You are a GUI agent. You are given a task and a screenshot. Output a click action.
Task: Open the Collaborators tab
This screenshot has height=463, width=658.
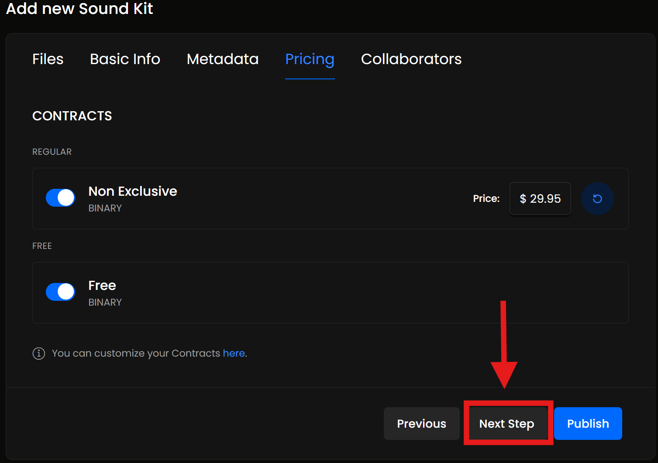click(411, 59)
